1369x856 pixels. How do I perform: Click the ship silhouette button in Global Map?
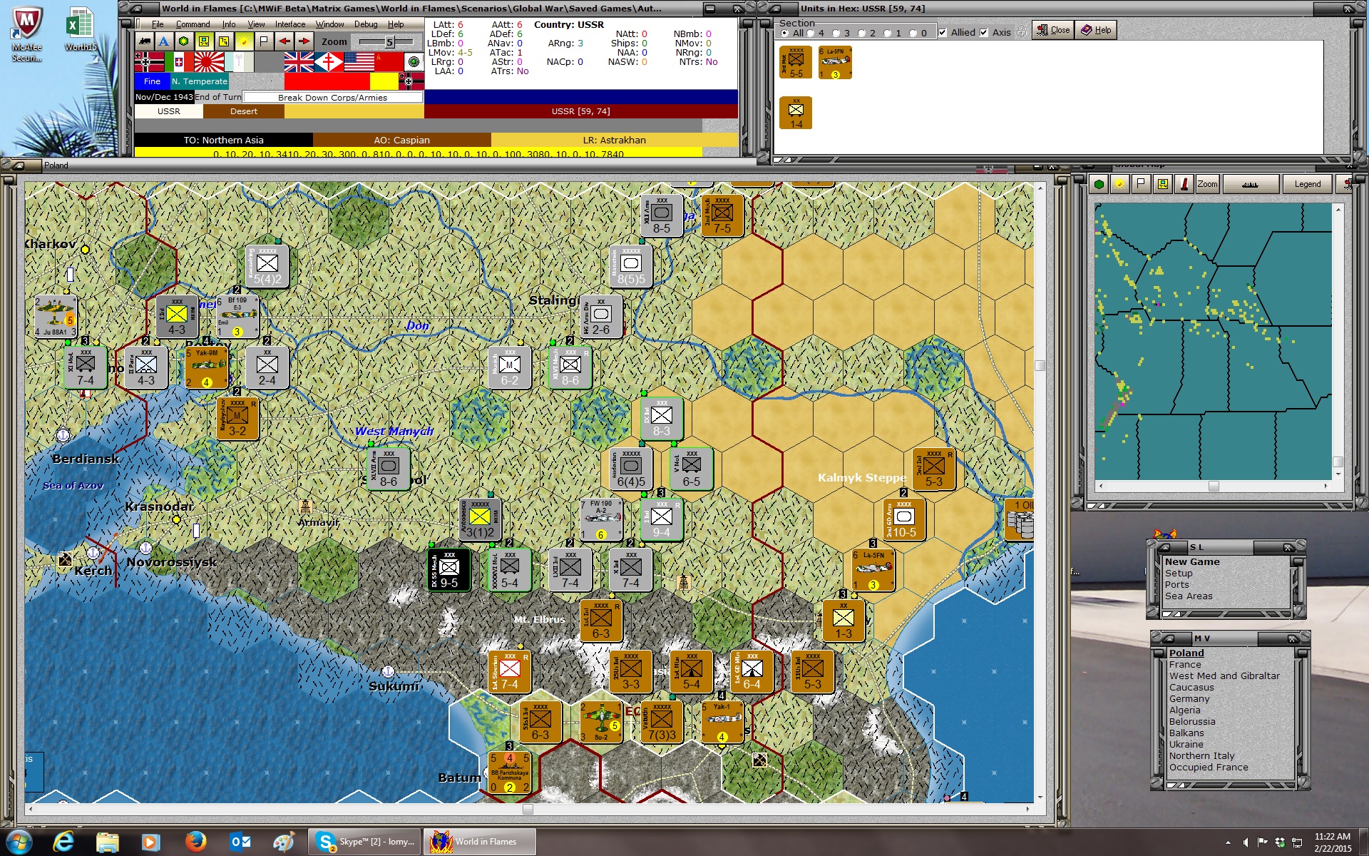pyautogui.click(x=1250, y=184)
